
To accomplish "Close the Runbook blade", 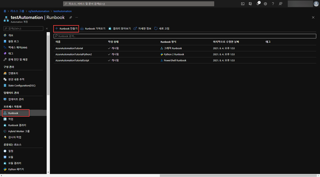I will 313,17.
